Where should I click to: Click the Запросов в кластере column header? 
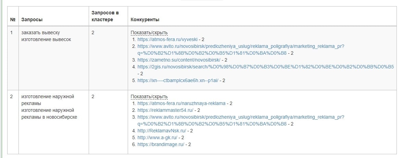(105, 16)
